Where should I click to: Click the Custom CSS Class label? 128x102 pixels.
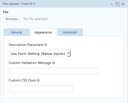click(x=22, y=80)
